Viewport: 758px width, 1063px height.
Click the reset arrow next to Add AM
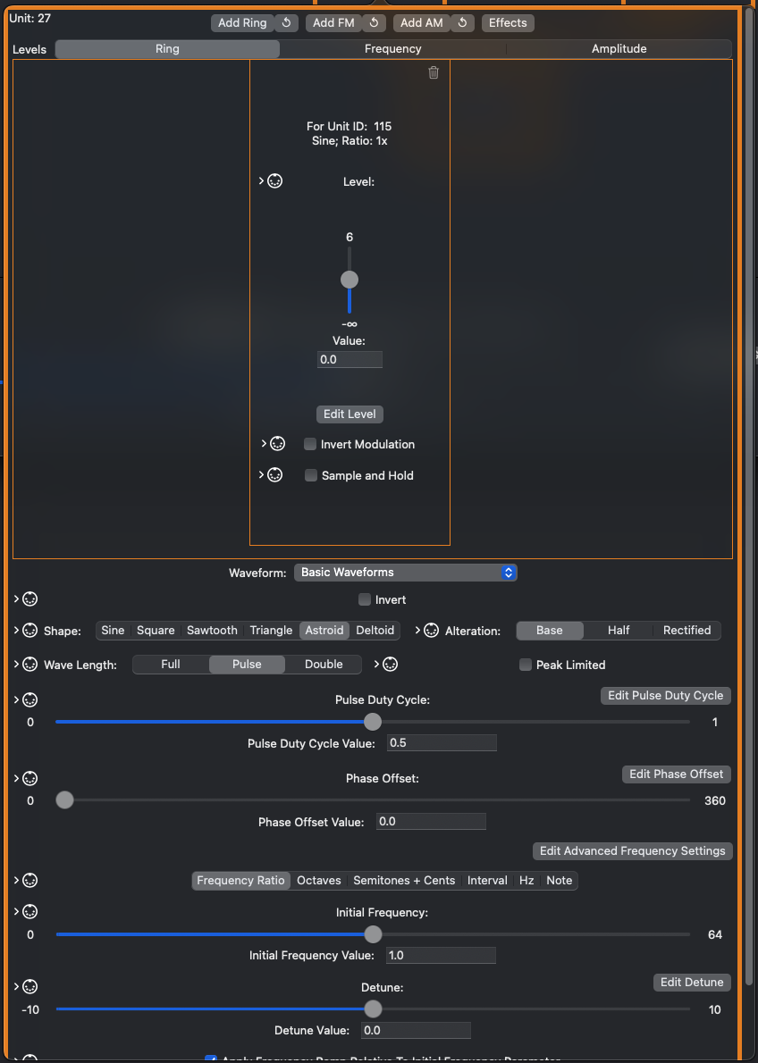(x=462, y=23)
